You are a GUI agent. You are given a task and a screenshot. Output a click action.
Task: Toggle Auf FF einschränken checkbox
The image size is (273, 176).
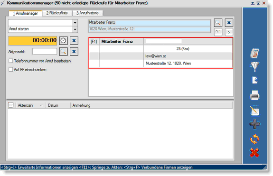11,69
